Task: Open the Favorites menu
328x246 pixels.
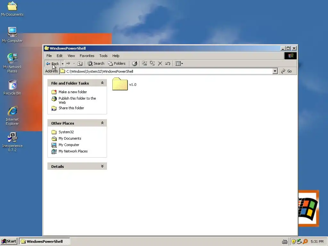Action: point(87,56)
